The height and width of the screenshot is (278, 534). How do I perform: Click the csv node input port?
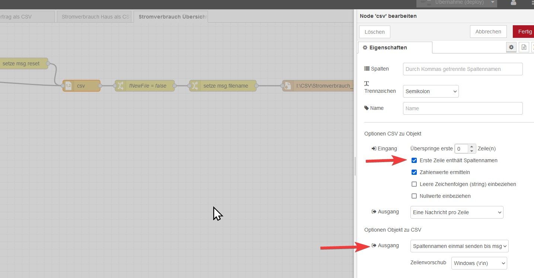coord(63,86)
